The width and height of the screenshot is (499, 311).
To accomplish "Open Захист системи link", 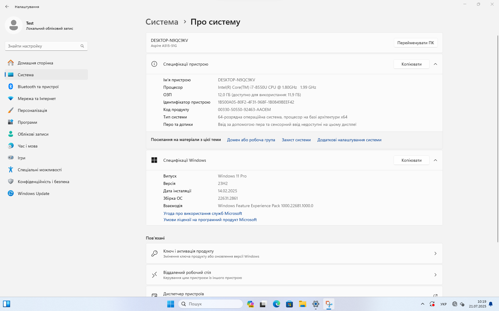I will pos(296,140).
